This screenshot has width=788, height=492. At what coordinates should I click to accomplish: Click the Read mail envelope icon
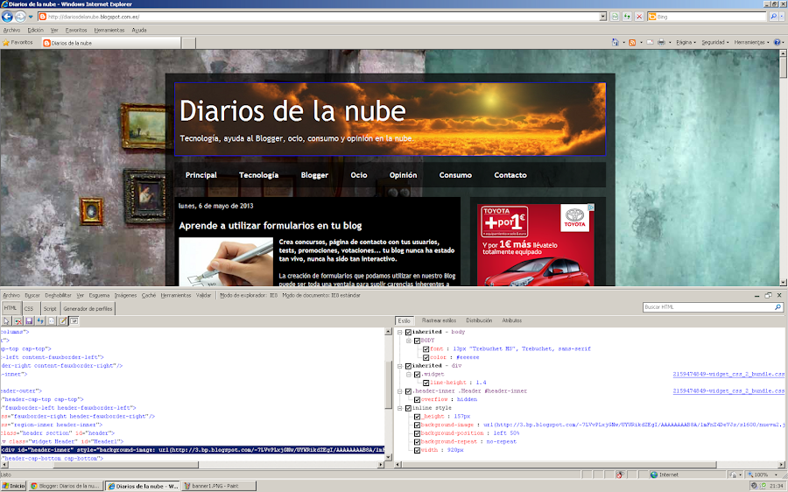click(x=650, y=42)
